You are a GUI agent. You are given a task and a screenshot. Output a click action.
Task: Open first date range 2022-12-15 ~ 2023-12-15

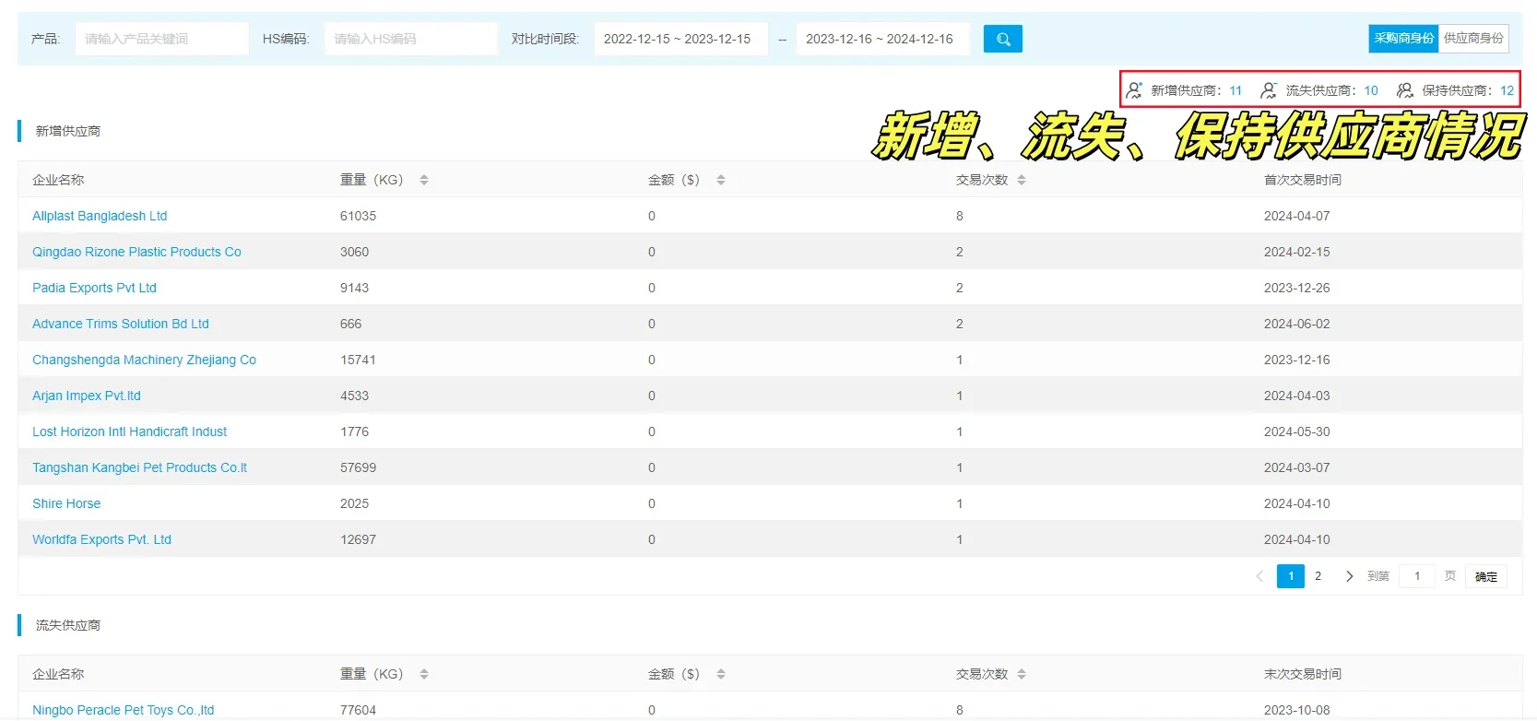point(680,39)
